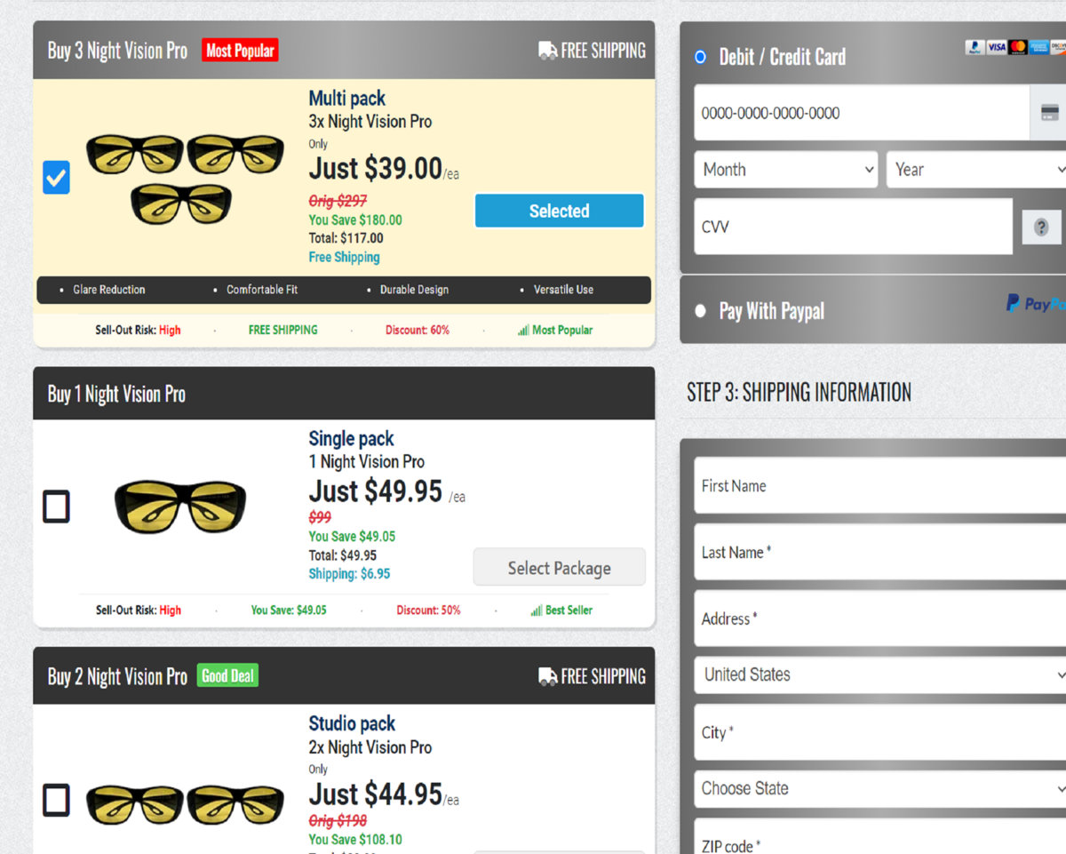
Task: Open the card expiration Month dropdown
Action: point(785,169)
